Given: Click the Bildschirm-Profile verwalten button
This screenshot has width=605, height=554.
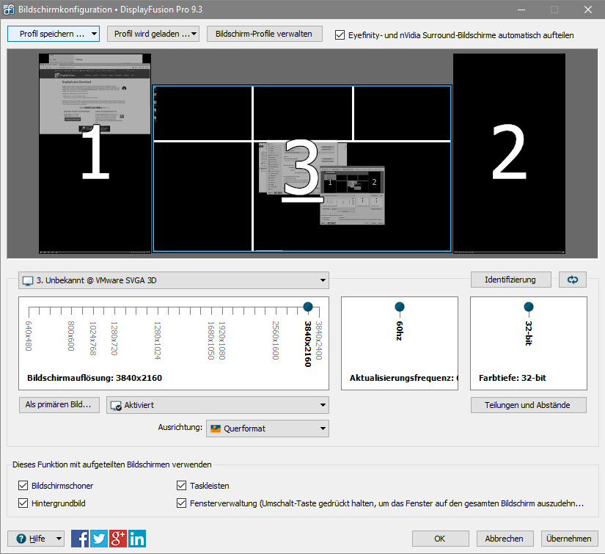Looking at the screenshot, I should tap(264, 34).
